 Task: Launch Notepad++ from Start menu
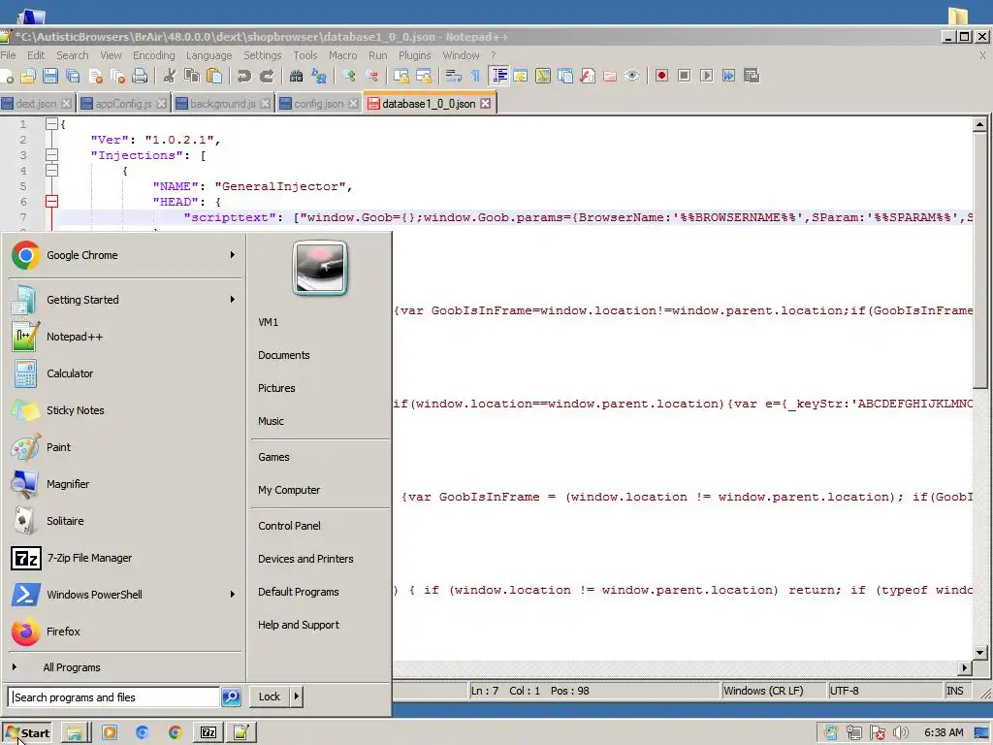pyautogui.click(x=74, y=337)
